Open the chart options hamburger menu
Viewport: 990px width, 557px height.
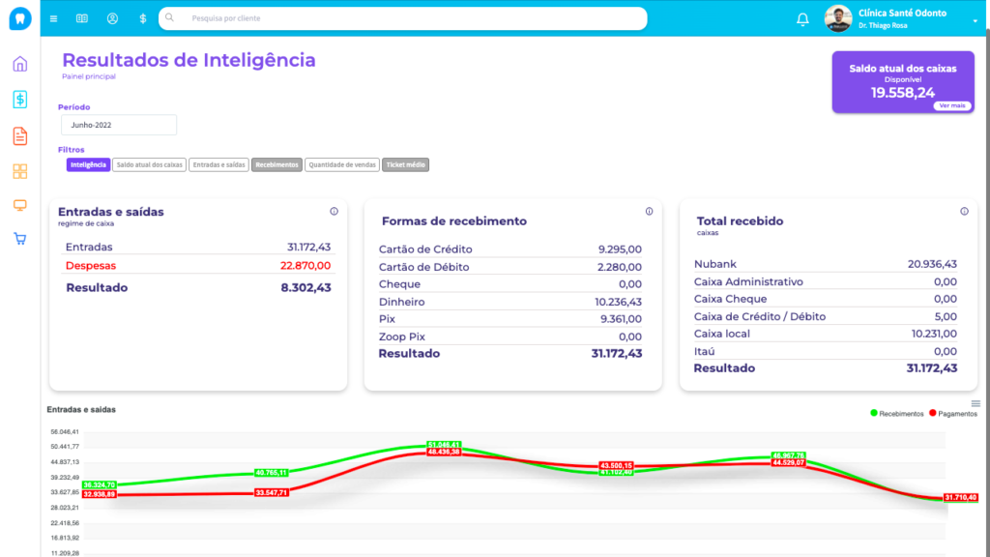[975, 403]
